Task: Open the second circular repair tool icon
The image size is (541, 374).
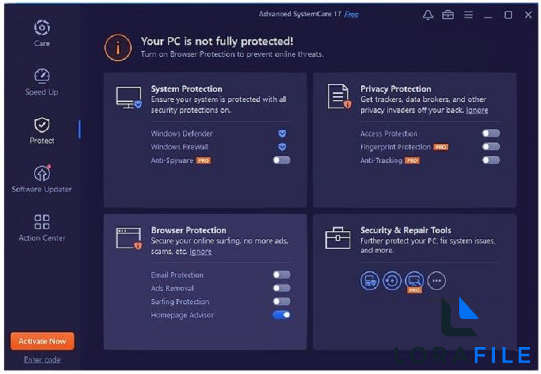Action: point(392,281)
